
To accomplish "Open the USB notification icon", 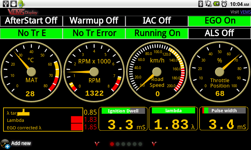I will point(5,4).
